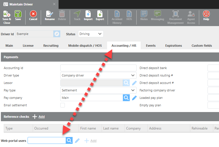Switch to the Expirations tab
The width and height of the screenshot is (219, 147).
173,46
